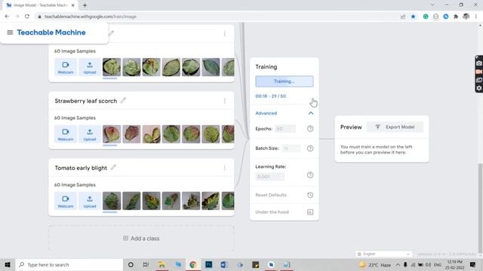Viewport: 483px width, 271px height.
Task: Click the taskbar clock and date
Action: click(x=454, y=264)
